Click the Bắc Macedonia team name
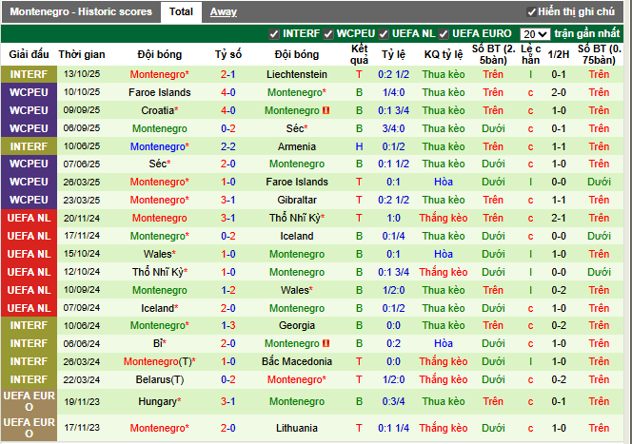Image resolution: width=632 pixels, height=444 pixels. pos(297,361)
